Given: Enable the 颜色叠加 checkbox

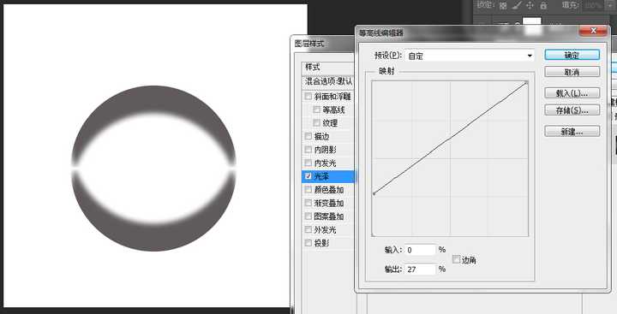Looking at the screenshot, I should pyautogui.click(x=308, y=190).
